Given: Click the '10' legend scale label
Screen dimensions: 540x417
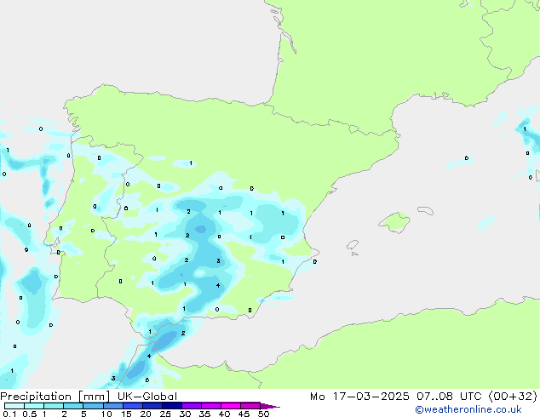Looking at the screenshot, I should (x=106, y=414).
